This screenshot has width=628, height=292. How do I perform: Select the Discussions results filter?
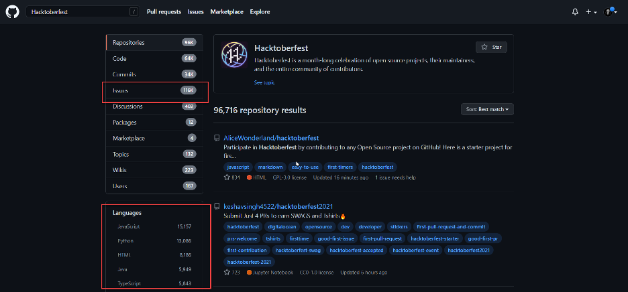tap(154, 106)
